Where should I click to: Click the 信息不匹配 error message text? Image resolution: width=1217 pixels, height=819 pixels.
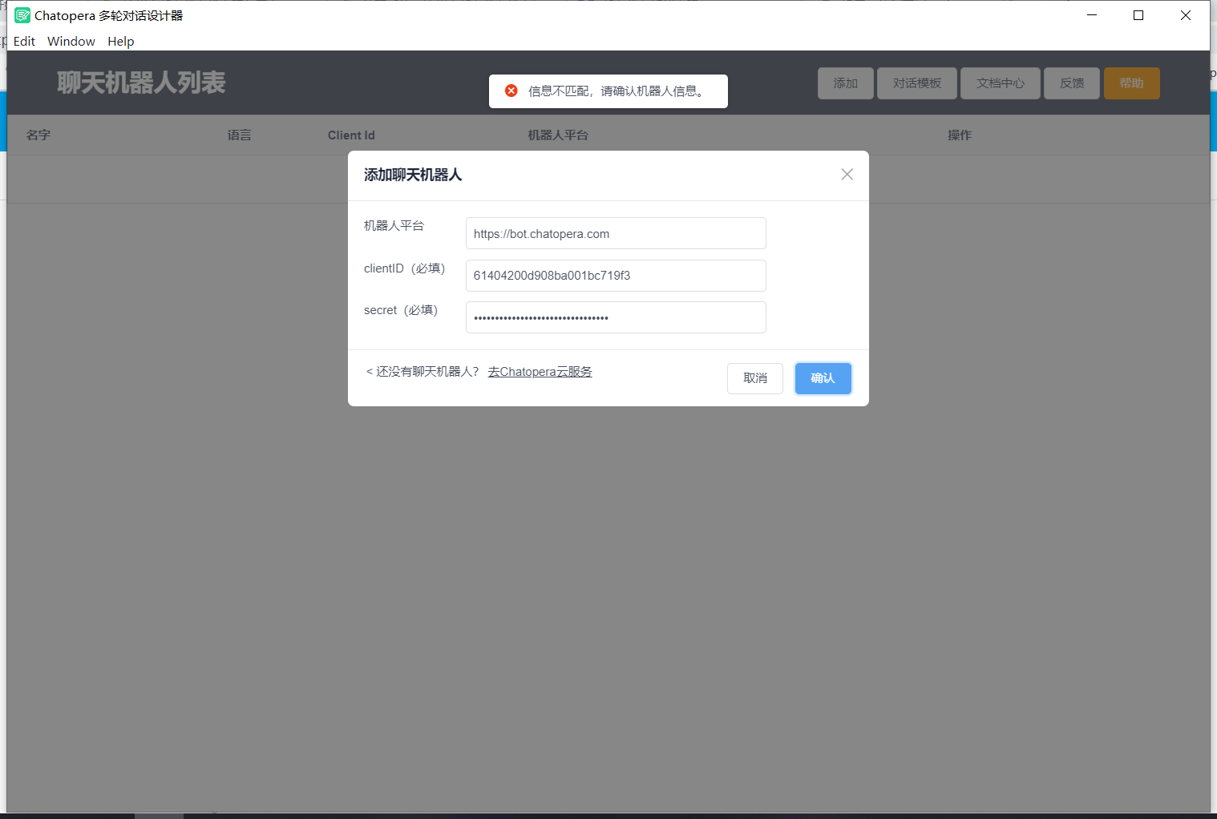pos(617,91)
